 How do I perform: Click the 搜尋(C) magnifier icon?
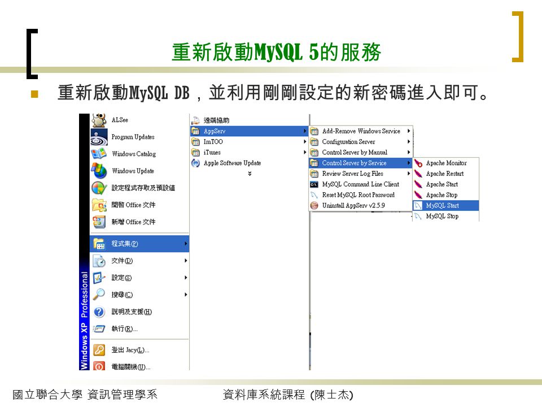point(99,295)
